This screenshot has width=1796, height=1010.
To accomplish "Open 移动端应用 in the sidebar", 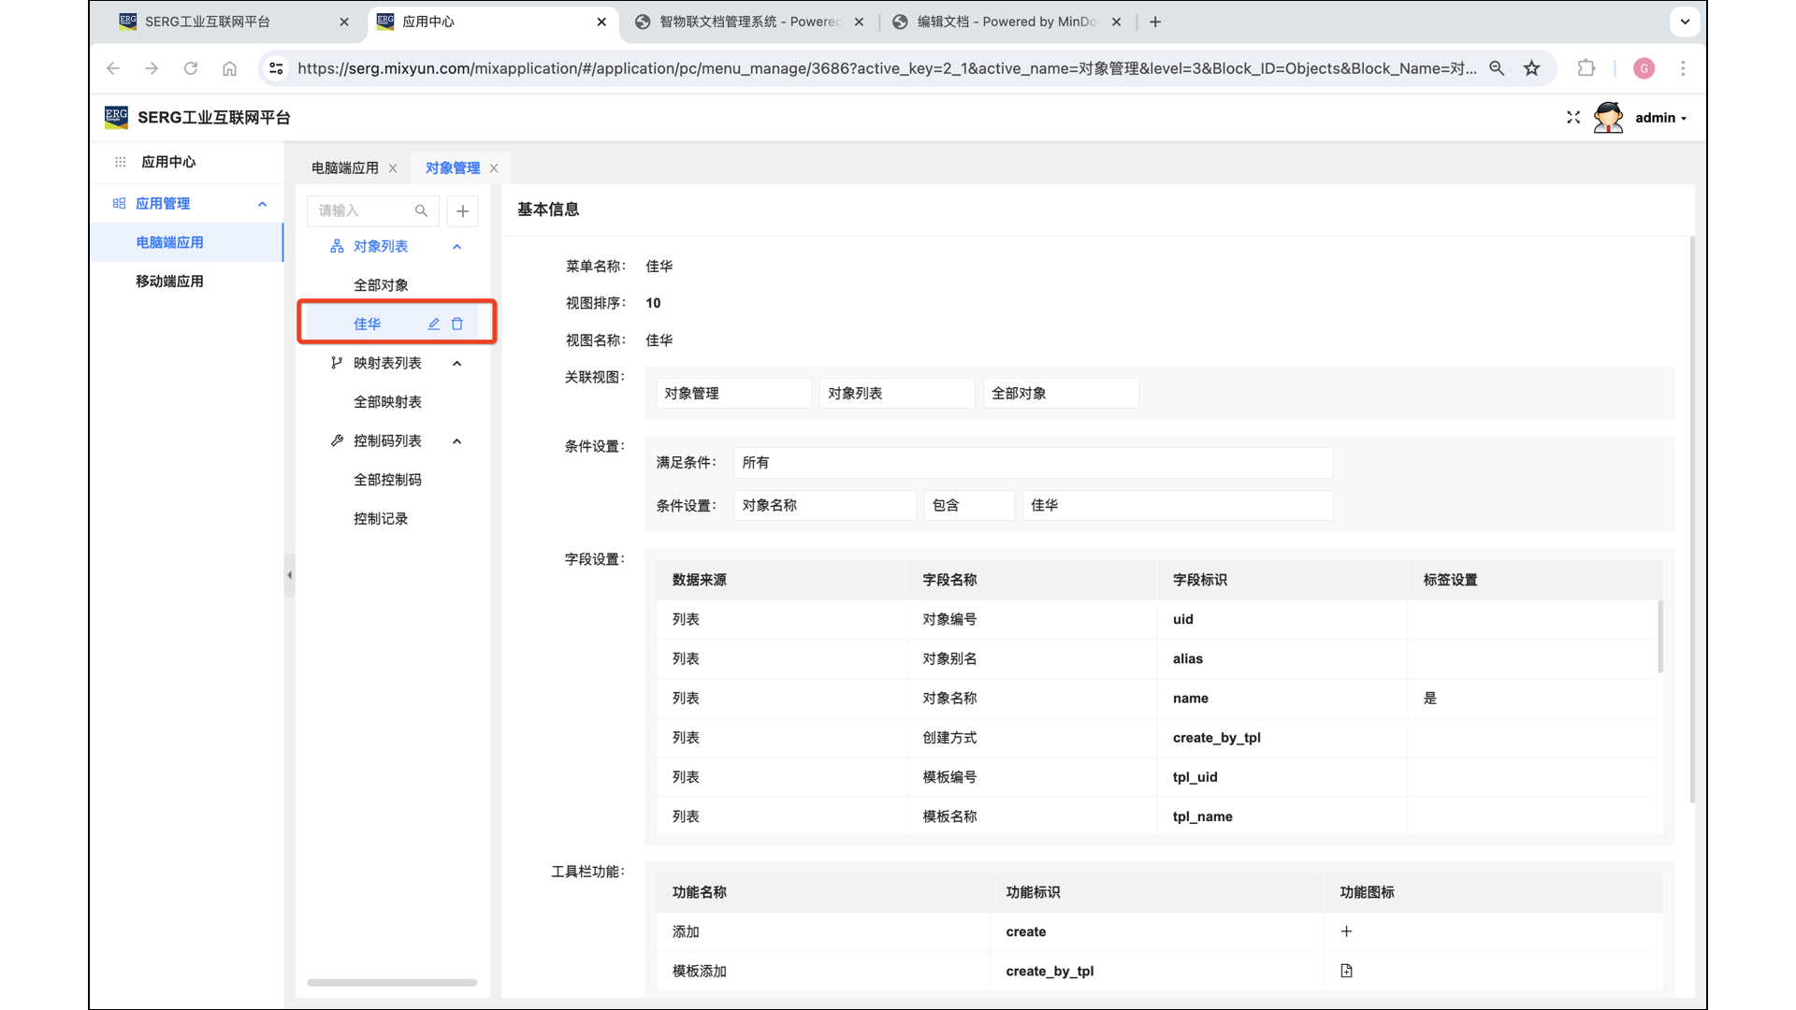I will pos(169,281).
